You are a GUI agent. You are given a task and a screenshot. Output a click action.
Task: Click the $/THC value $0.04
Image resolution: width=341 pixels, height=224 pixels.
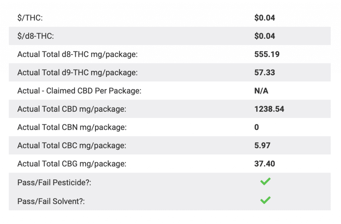(x=265, y=18)
